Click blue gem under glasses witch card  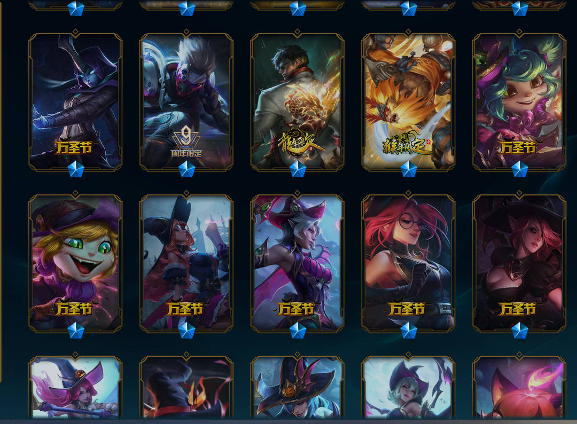click(x=409, y=331)
